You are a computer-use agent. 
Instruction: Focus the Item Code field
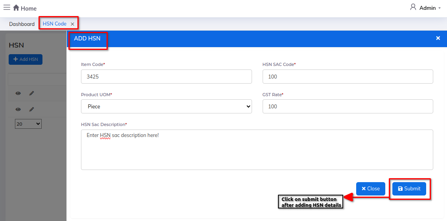(166, 77)
